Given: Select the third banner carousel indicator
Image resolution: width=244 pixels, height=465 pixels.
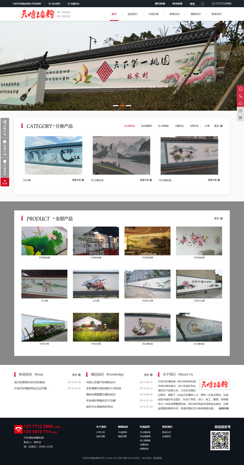Looking at the screenshot, I should (x=128, y=106).
